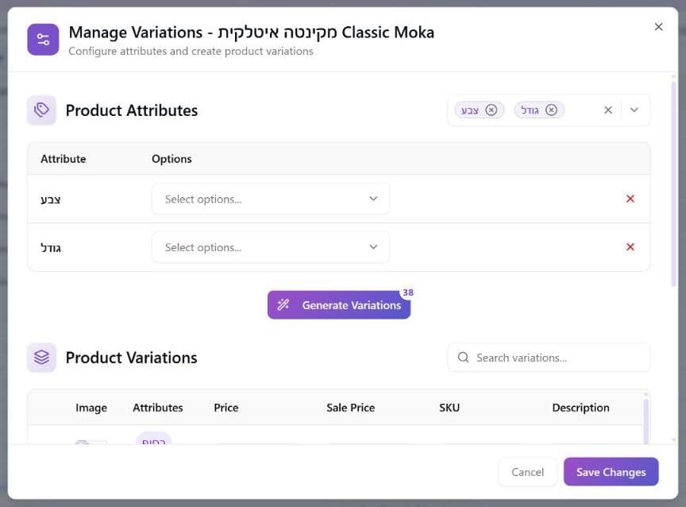Focus the Search variations field
The height and width of the screenshot is (507, 686).
(549, 358)
